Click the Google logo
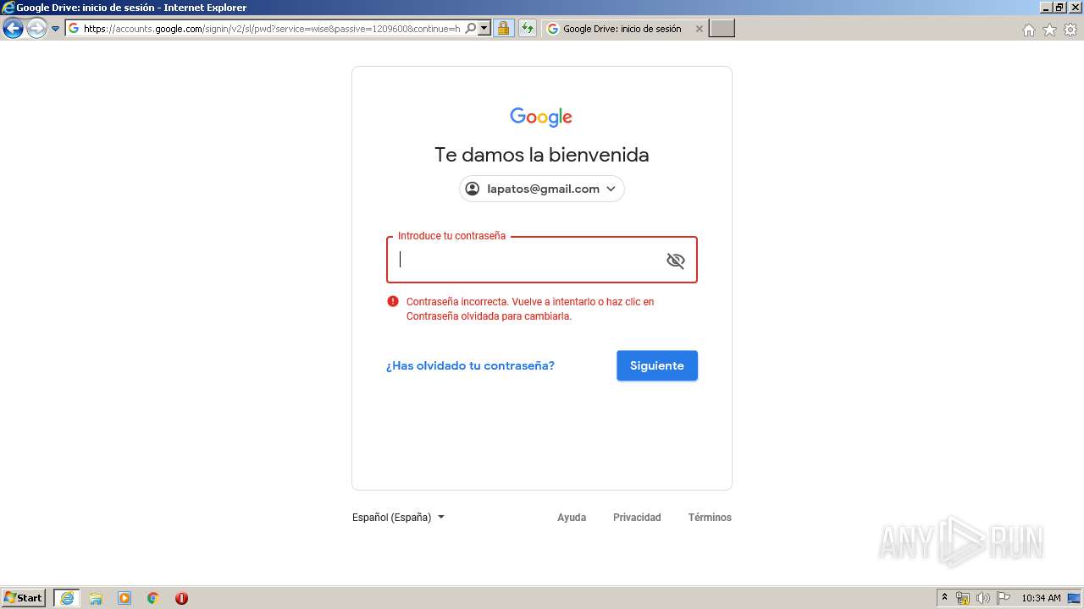 click(541, 117)
